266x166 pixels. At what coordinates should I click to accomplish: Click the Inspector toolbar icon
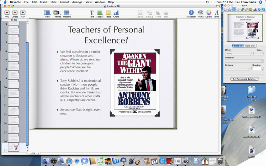[x=191, y=13]
